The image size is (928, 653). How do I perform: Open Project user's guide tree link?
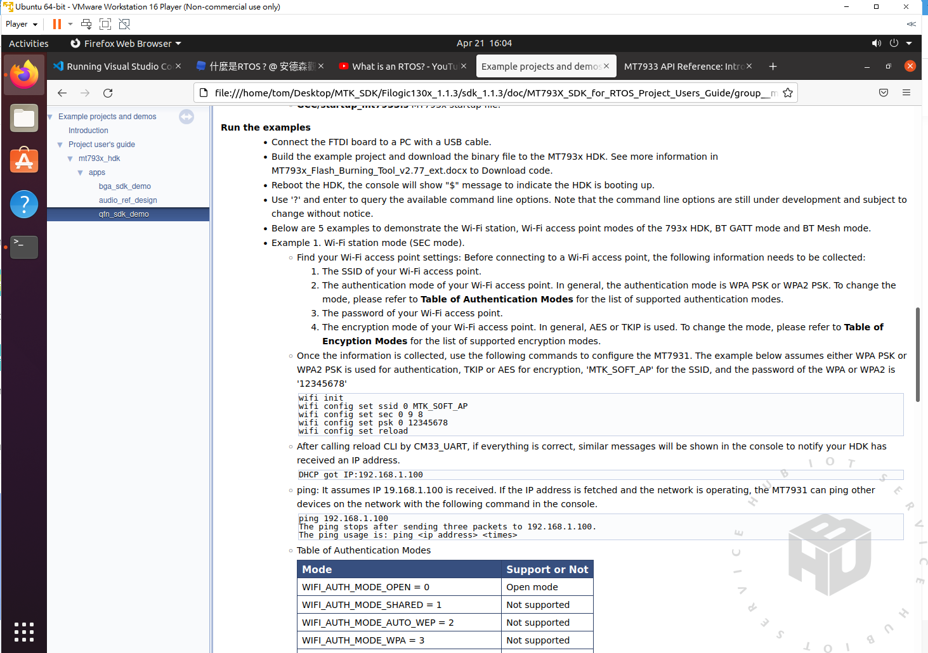[x=101, y=145]
